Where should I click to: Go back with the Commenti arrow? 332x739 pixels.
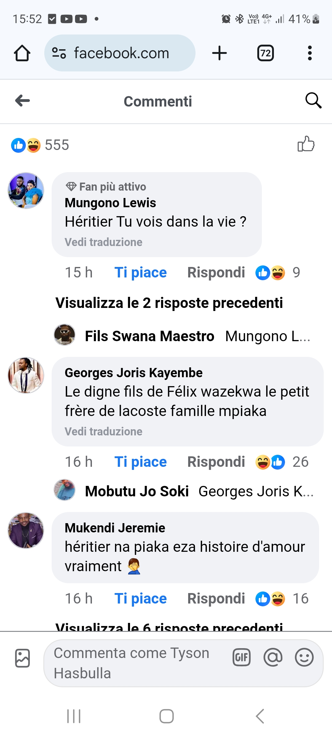(x=22, y=100)
